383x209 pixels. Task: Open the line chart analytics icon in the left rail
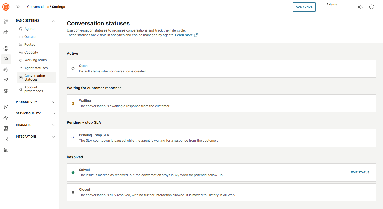click(x=6, y=107)
